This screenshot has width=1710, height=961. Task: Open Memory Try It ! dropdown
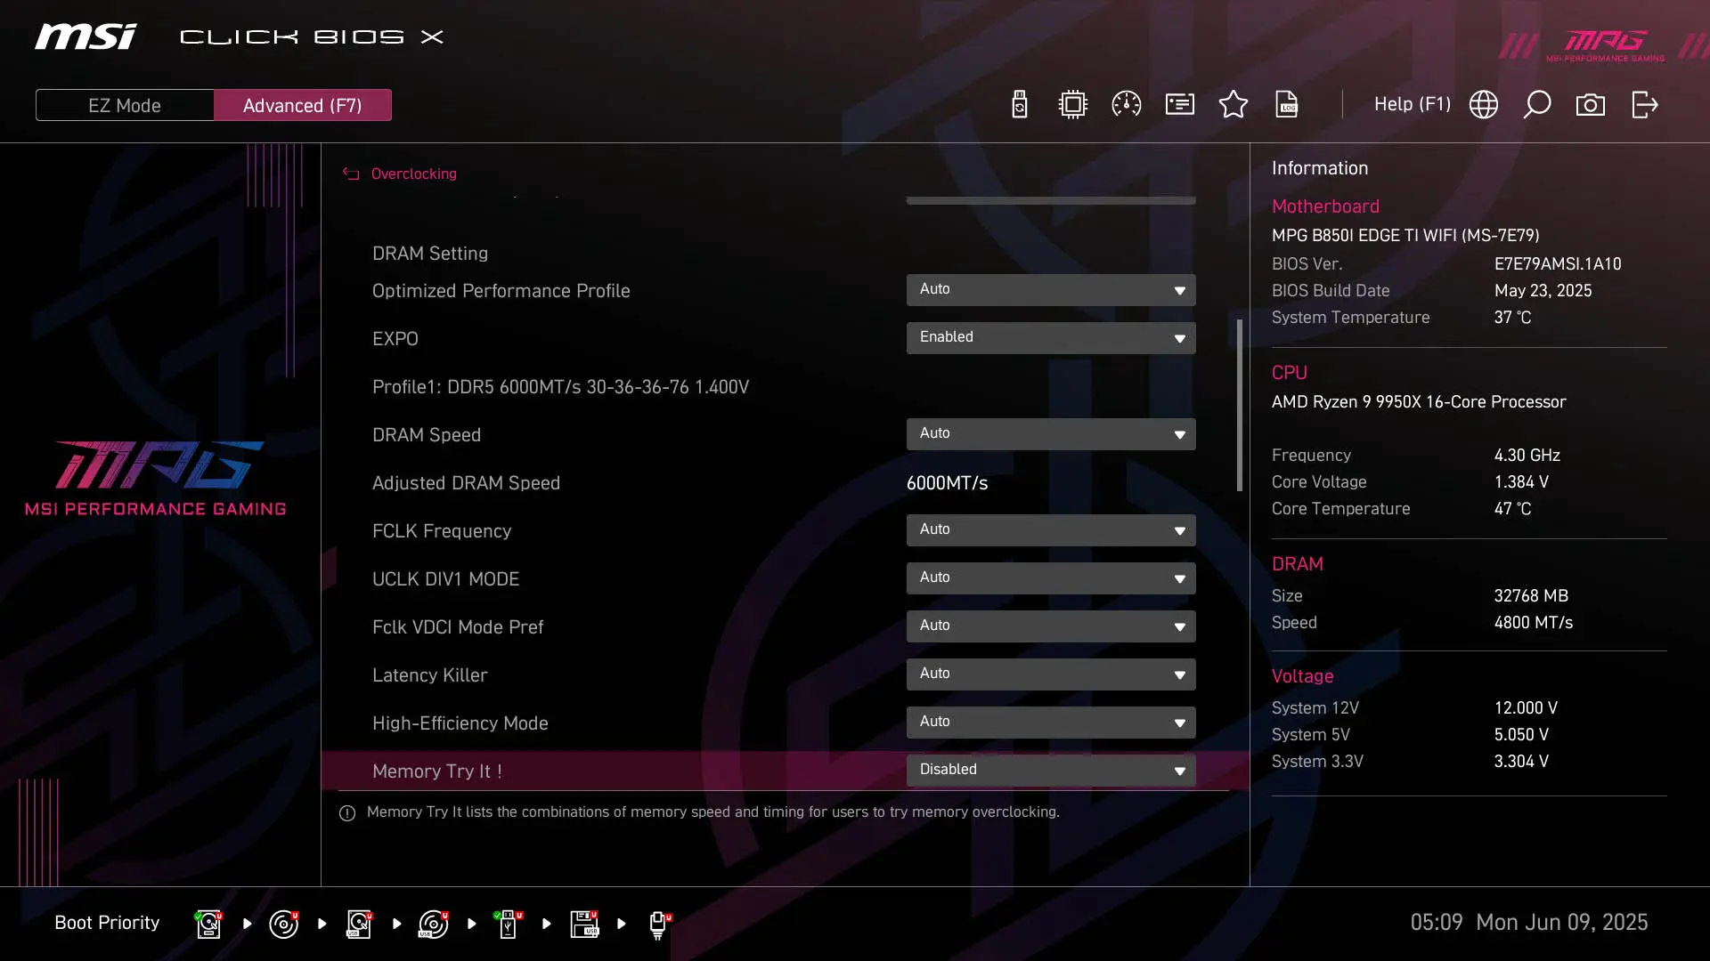point(1051,771)
